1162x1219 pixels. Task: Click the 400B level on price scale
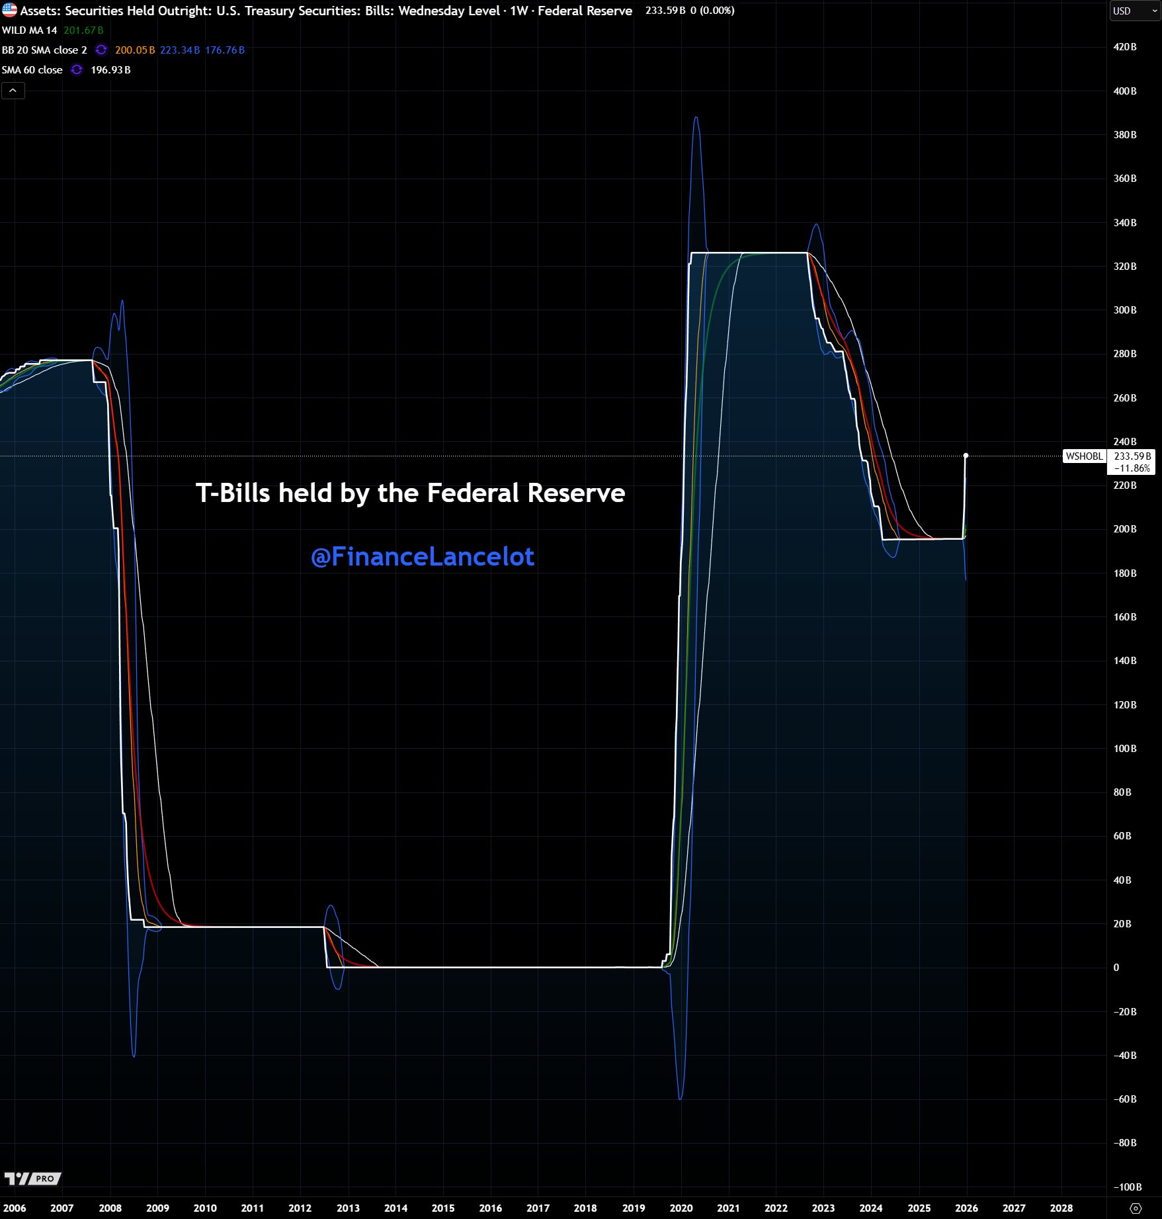pos(1124,91)
